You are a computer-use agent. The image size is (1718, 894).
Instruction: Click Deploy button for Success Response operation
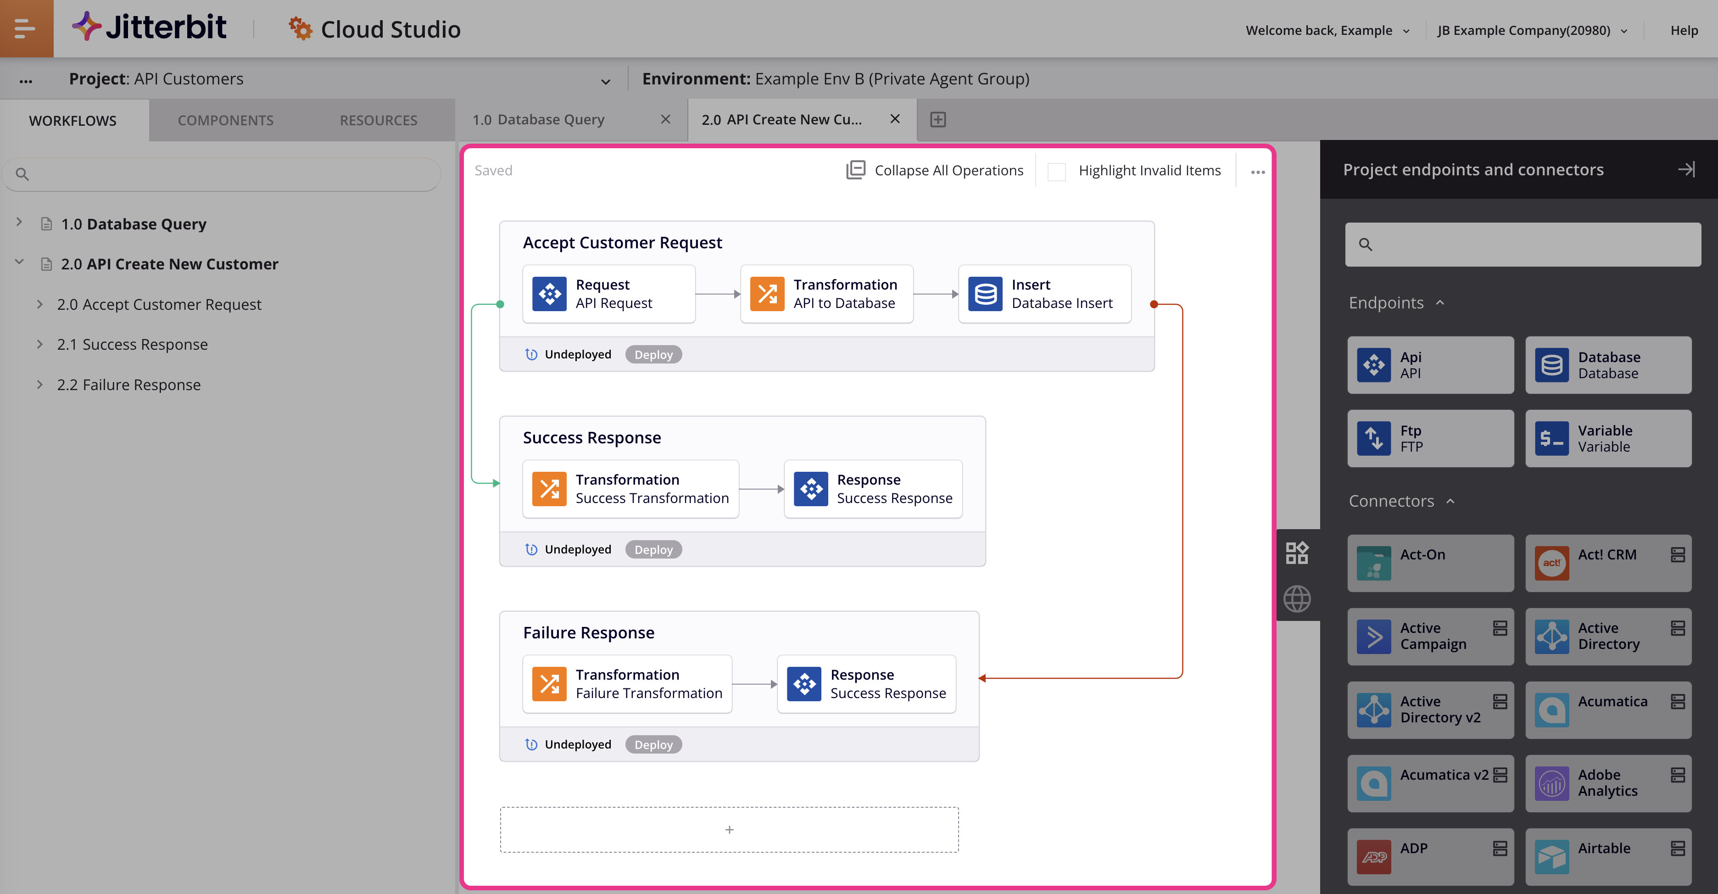point(653,550)
